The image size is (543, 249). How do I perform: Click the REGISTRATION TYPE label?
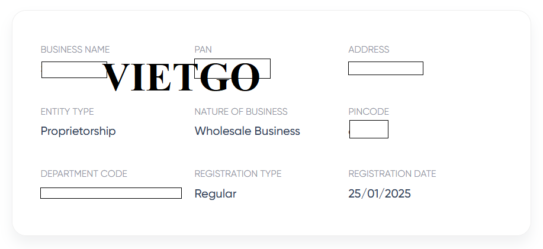(238, 174)
